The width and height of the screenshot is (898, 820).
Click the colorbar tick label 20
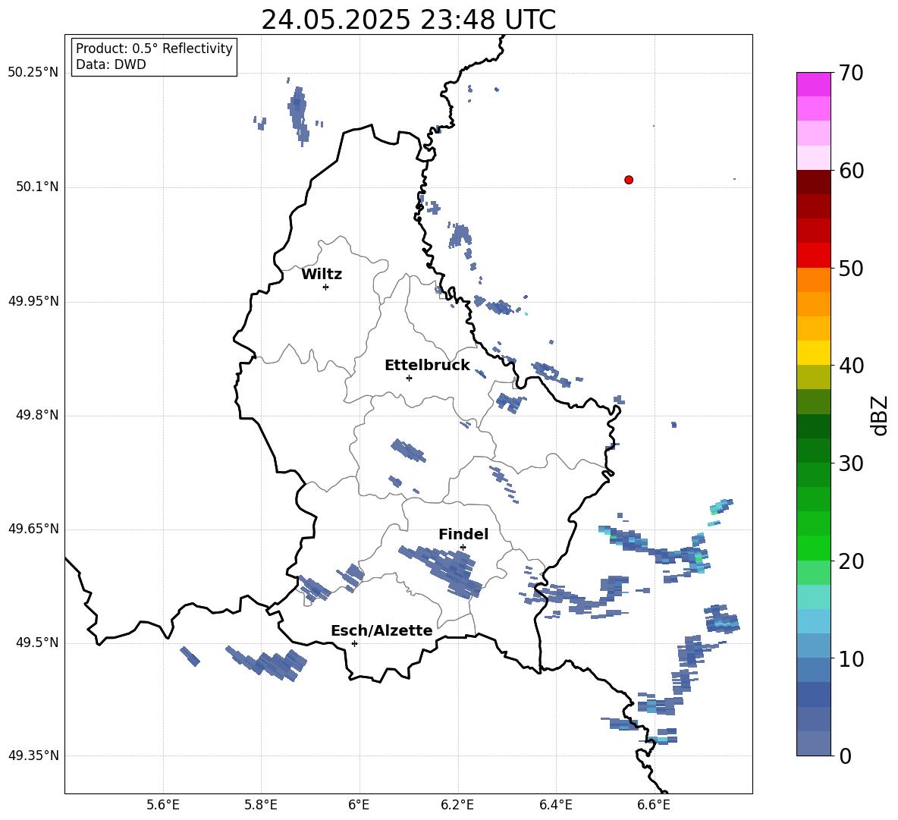click(x=851, y=561)
